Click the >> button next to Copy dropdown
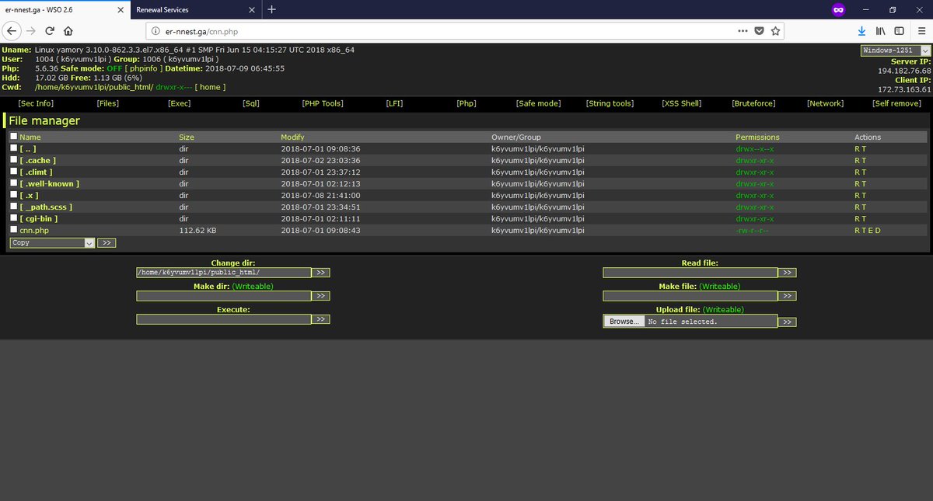Screen dimensions: 933x501 point(107,242)
